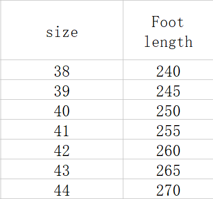Viewport: 213px width, 199px height.
Task: Select the foot length 270 cell
Action: (168, 189)
